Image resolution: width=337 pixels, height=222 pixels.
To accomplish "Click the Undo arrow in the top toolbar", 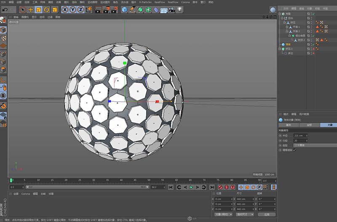I will pyautogui.click(x=5, y=9).
